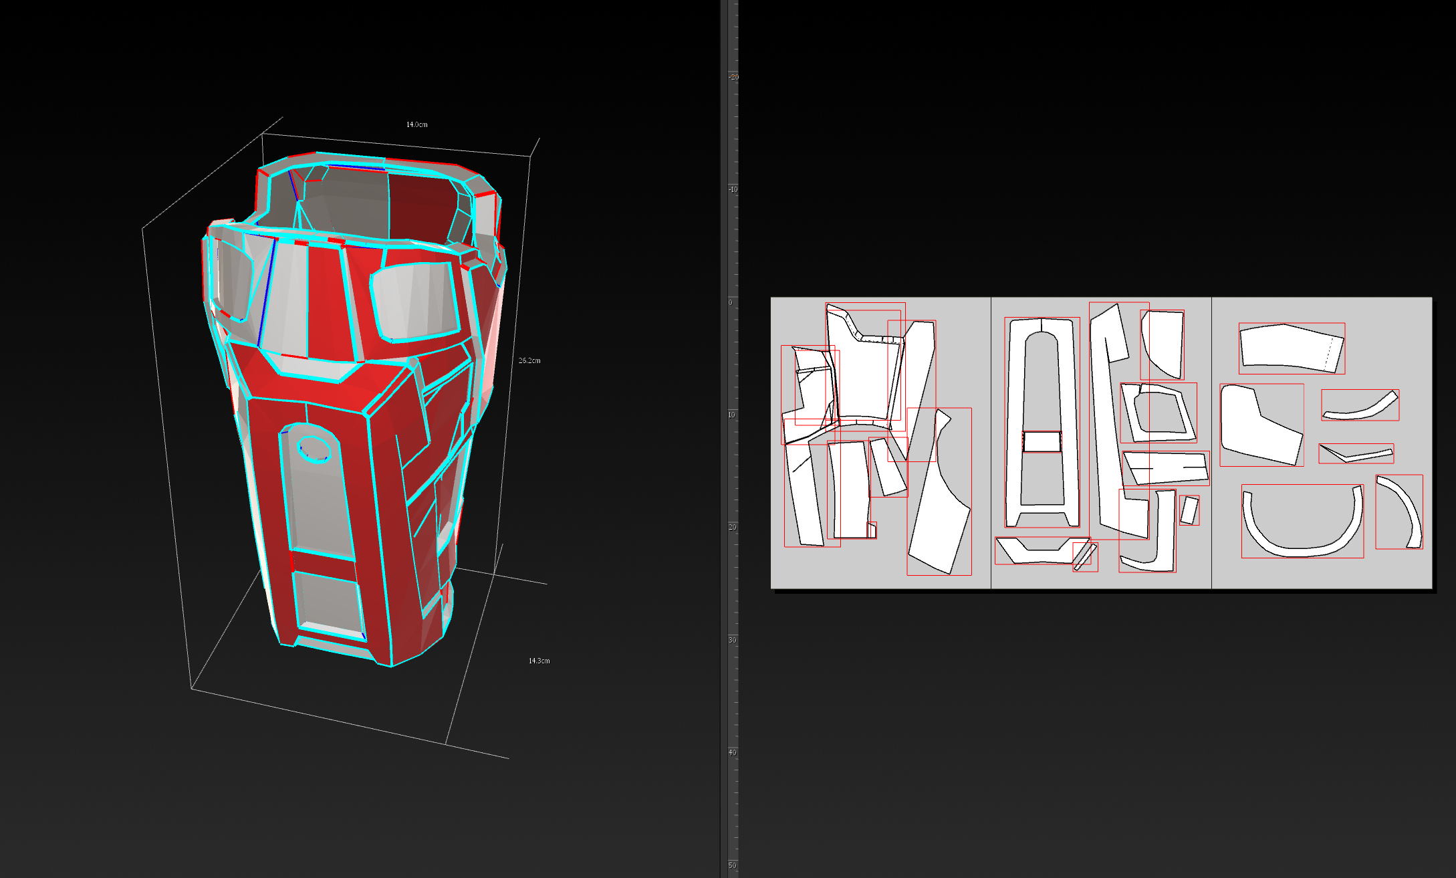1456x878 pixels.
Task: Click the 30 mark on the vertical ruler
Action: 732,640
